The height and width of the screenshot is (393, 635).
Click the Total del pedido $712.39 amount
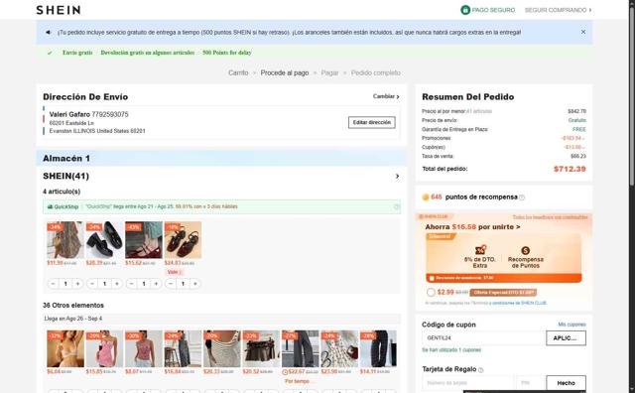(x=570, y=169)
